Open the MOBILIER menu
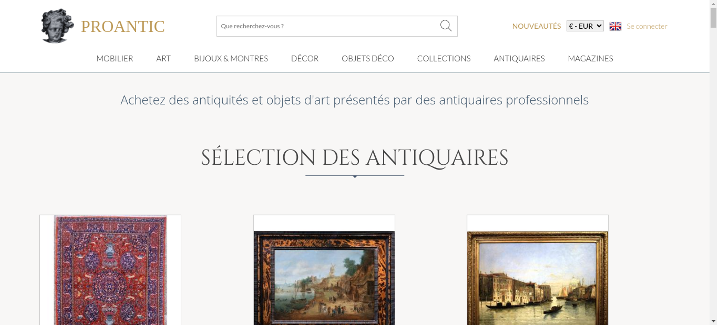The image size is (717, 325). coord(115,58)
